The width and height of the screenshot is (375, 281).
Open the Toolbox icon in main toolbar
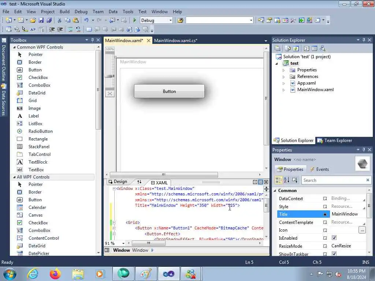(293, 20)
